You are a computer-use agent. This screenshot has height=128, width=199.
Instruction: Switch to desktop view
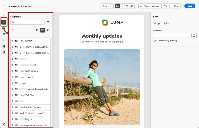118,6
